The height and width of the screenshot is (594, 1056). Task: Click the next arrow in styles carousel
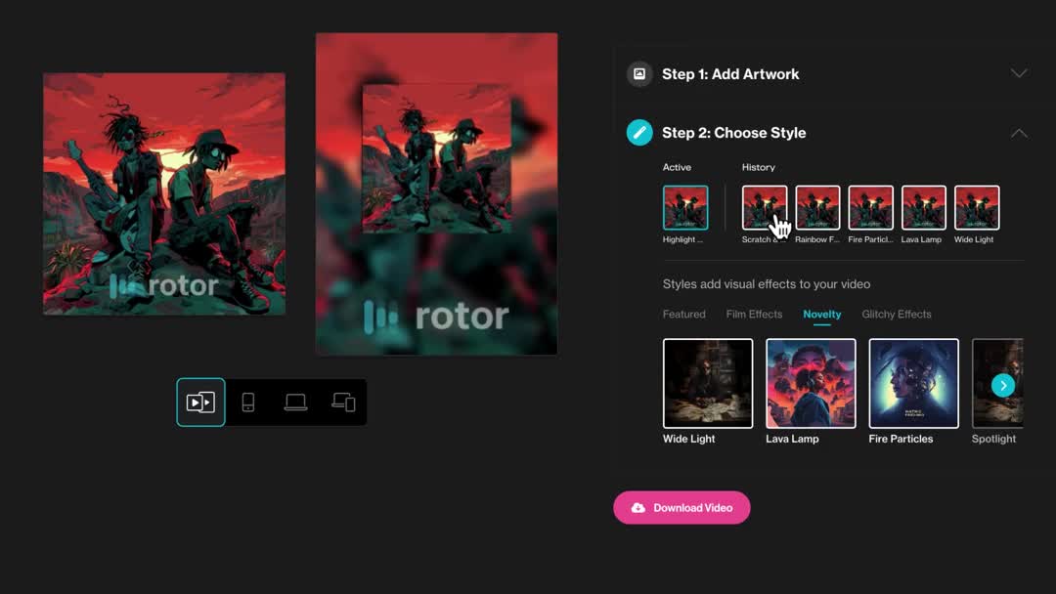[x=1003, y=386]
